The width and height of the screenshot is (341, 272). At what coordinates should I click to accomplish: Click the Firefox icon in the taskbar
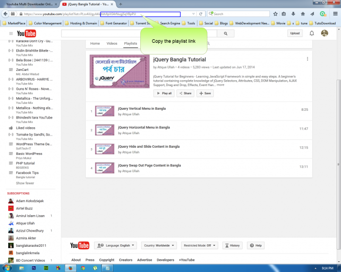click(x=70, y=268)
